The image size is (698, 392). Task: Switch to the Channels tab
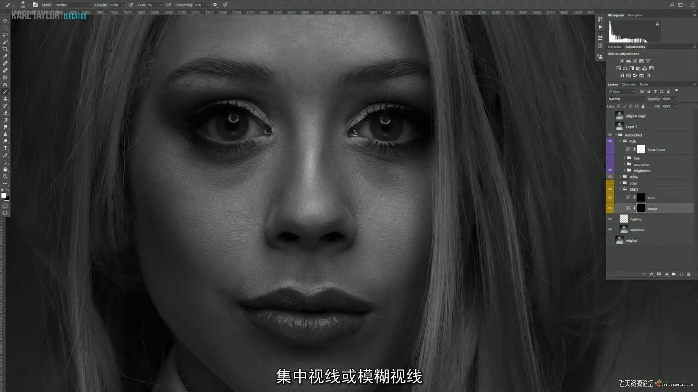pyautogui.click(x=629, y=84)
